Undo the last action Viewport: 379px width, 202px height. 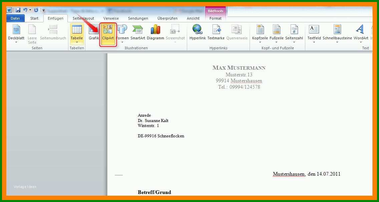click(x=25, y=10)
